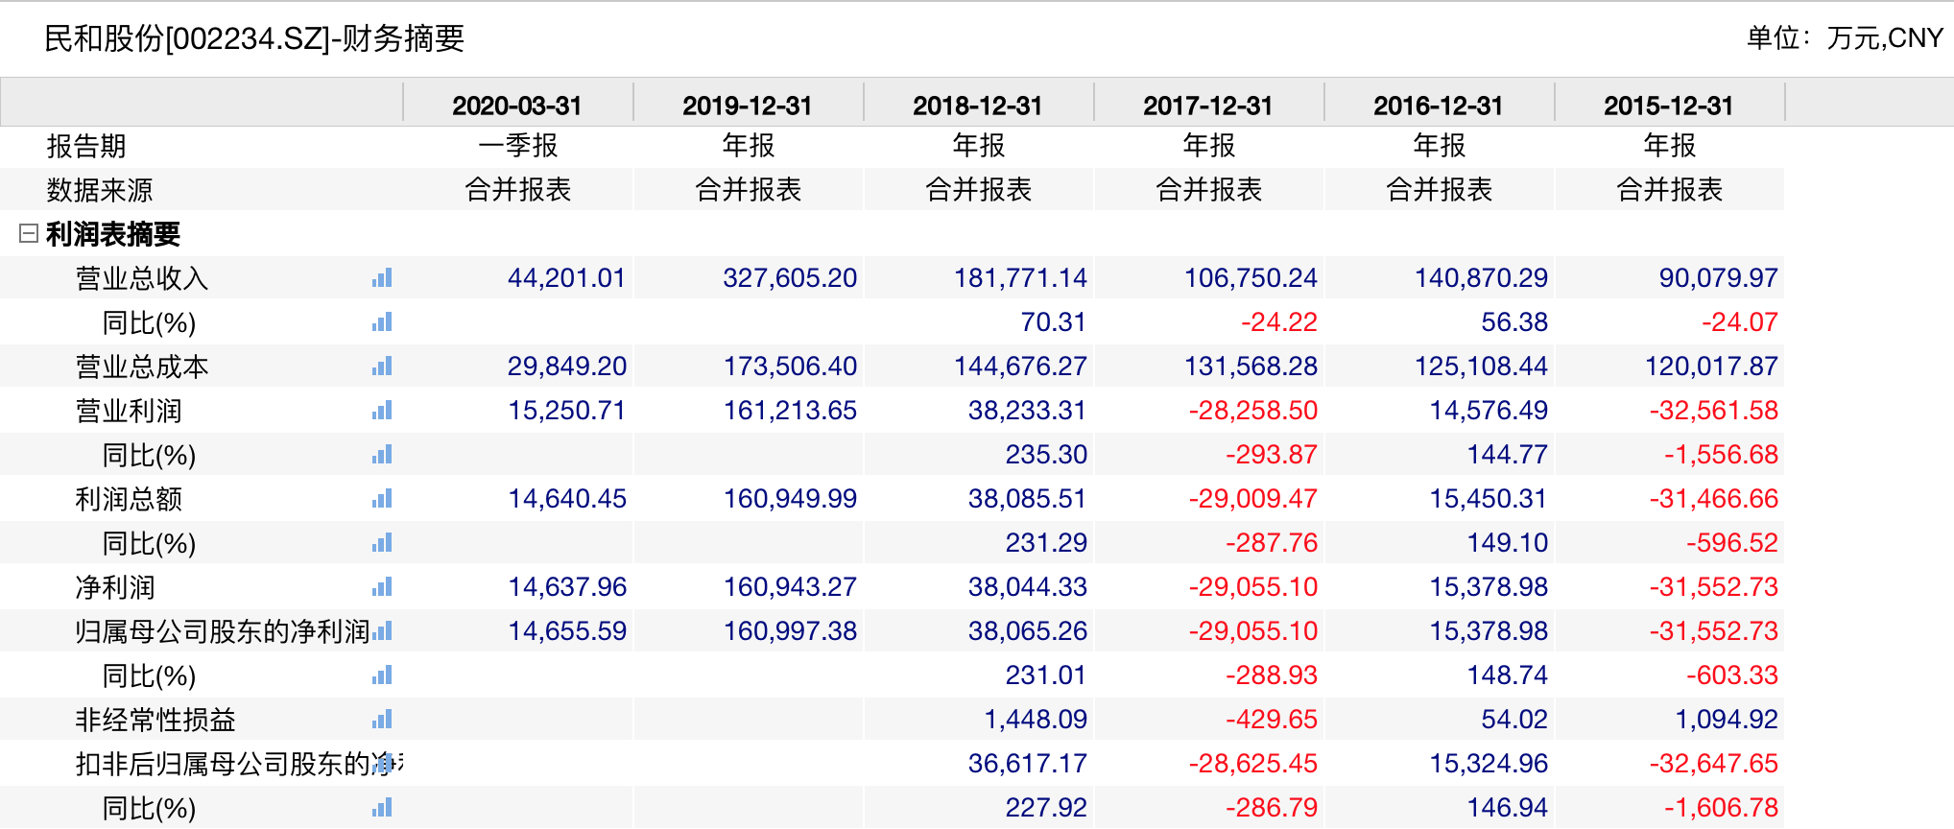
Task: Click the 营业总成本 row label
Action: 142,367
